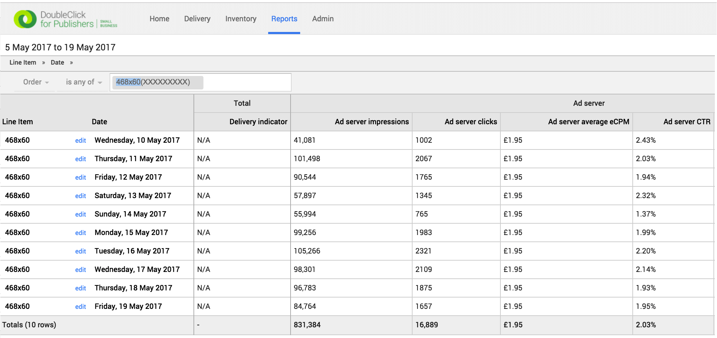The height and width of the screenshot is (338, 717).
Task: Click the Delivery indicator column header
Action: pyautogui.click(x=258, y=122)
